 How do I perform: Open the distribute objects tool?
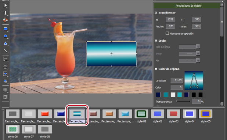click(6, 67)
